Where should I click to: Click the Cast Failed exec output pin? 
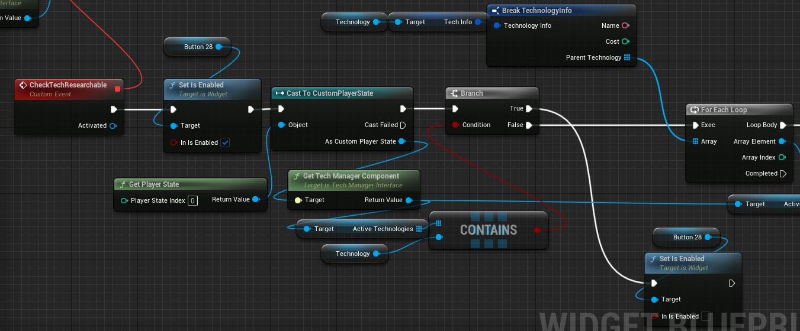[x=403, y=125]
